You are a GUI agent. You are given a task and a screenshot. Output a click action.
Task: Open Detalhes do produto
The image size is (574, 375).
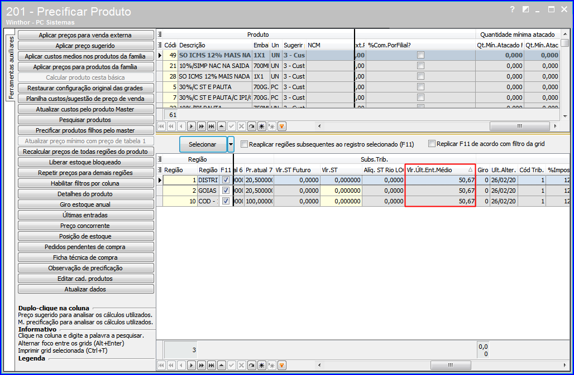(x=85, y=194)
